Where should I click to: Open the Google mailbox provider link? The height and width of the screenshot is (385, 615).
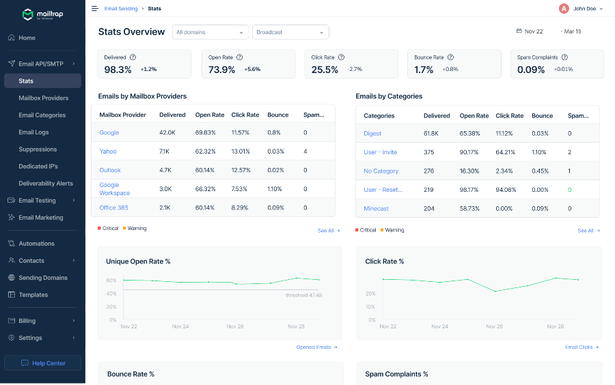pos(109,133)
